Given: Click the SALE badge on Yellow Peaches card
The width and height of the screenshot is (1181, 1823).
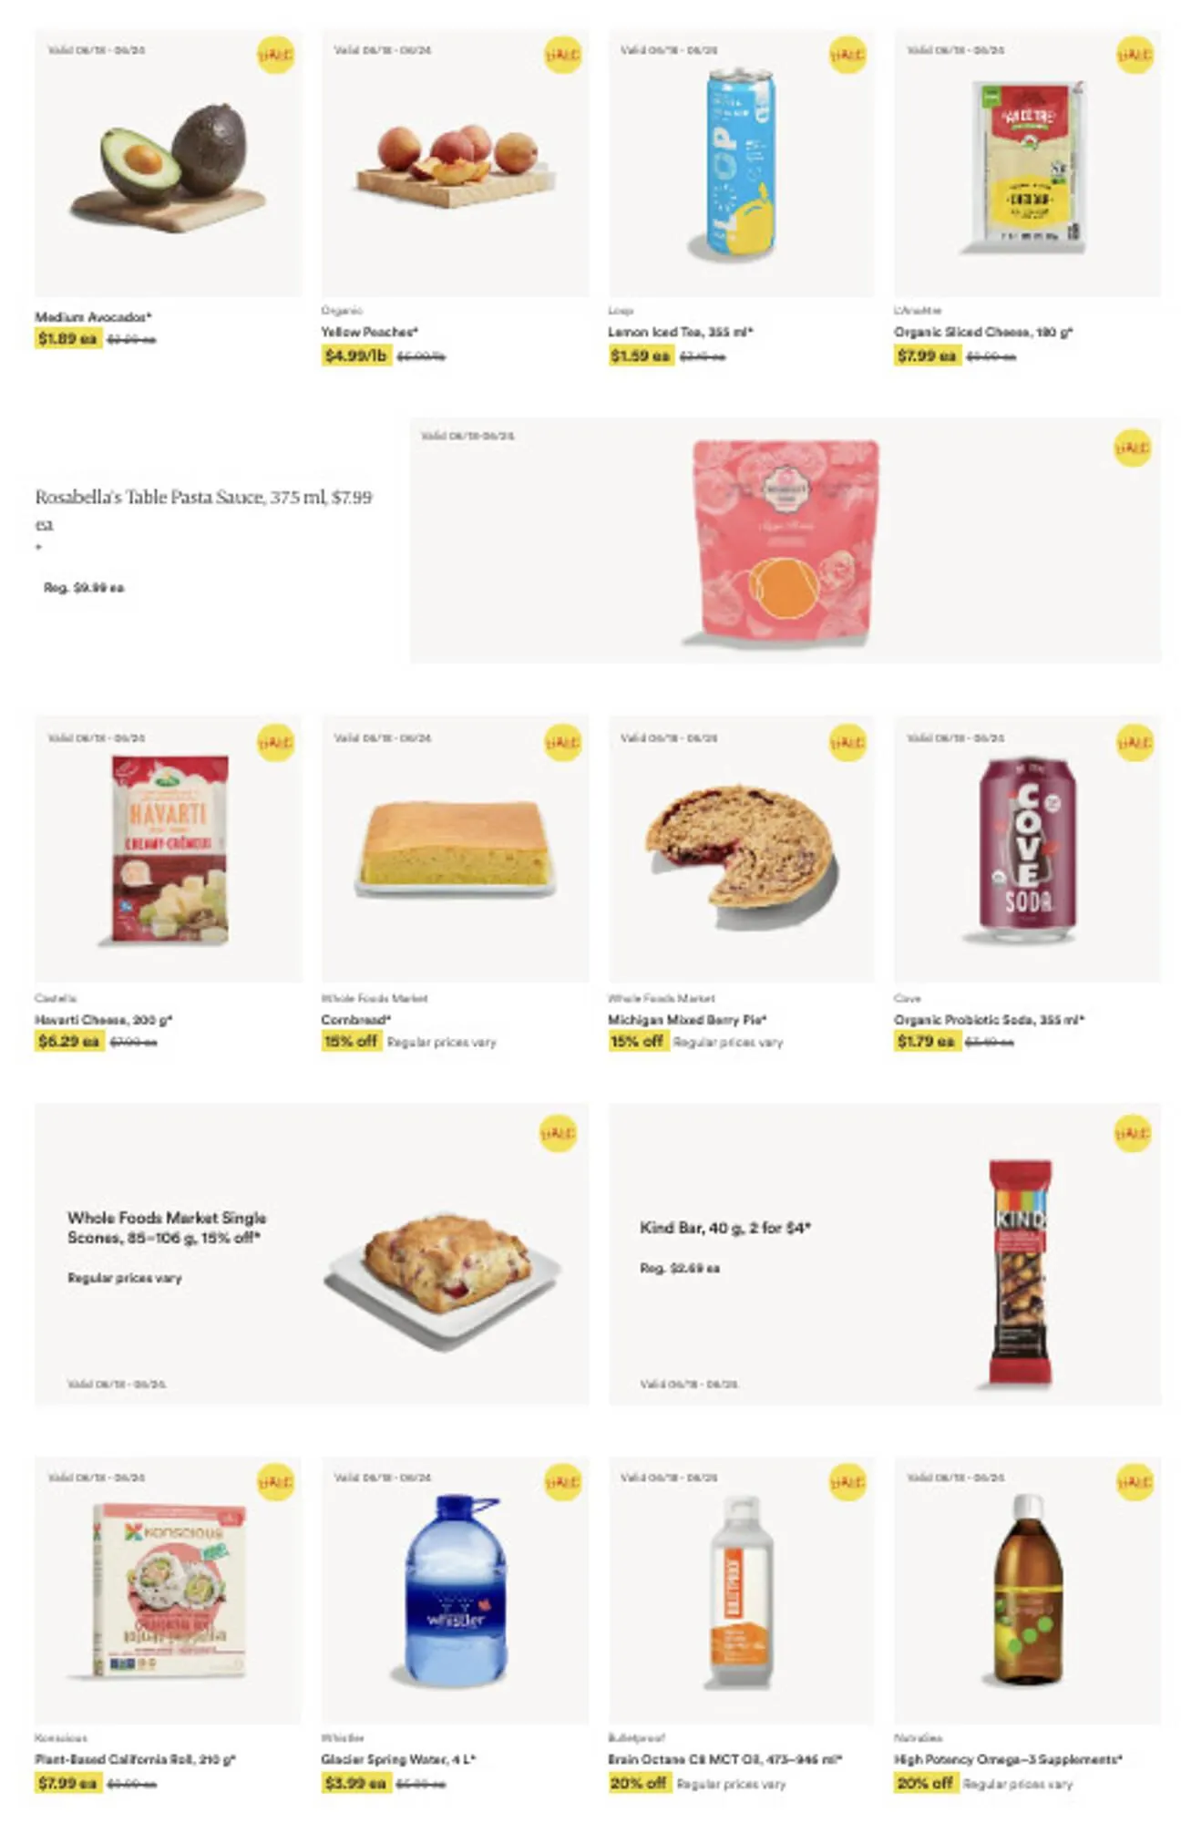Looking at the screenshot, I should pyautogui.click(x=562, y=55).
